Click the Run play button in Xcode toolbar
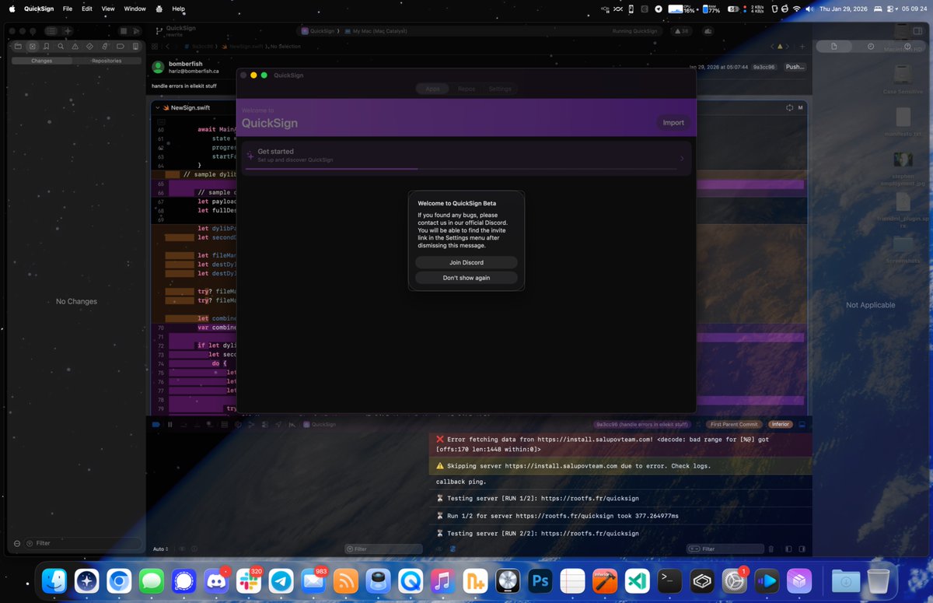The width and height of the screenshot is (933, 603). [136, 30]
